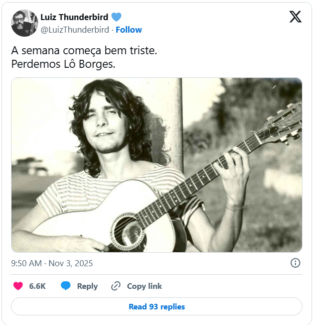Open the black-and-white tweet photo
This screenshot has height=328, width=313.
pyautogui.click(x=156, y=165)
